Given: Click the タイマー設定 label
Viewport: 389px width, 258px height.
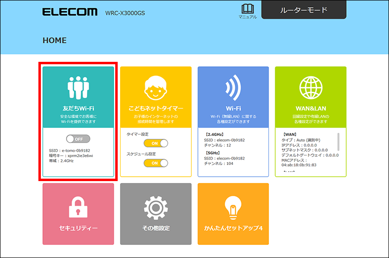Looking at the screenshot, I should [x=138, y=134].
